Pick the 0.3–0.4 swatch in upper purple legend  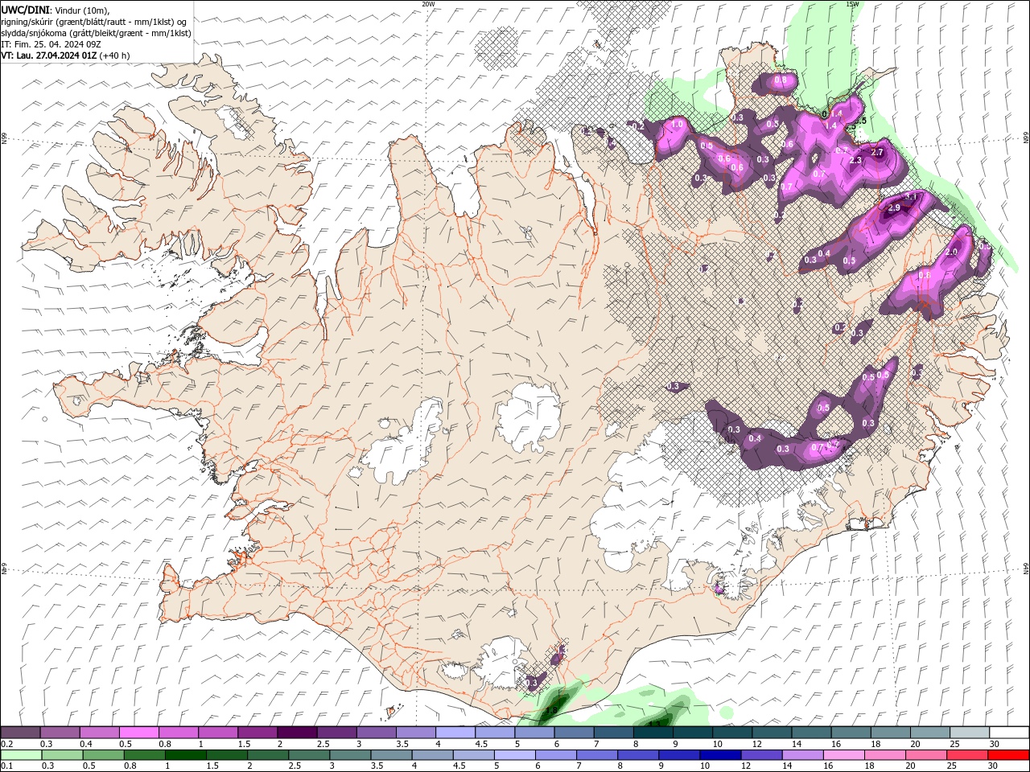60,733
